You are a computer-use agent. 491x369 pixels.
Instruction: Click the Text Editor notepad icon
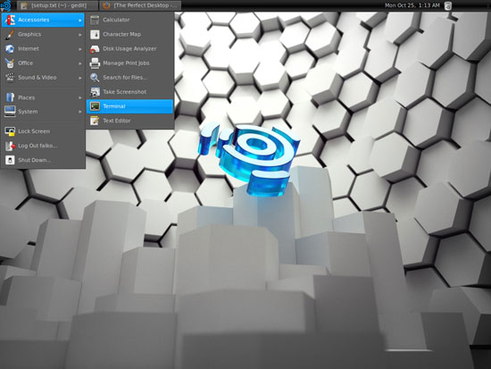pos(95,121)
